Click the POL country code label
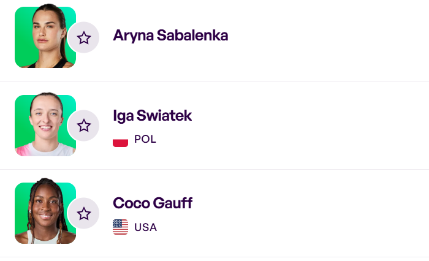 (x=145, y=140)
